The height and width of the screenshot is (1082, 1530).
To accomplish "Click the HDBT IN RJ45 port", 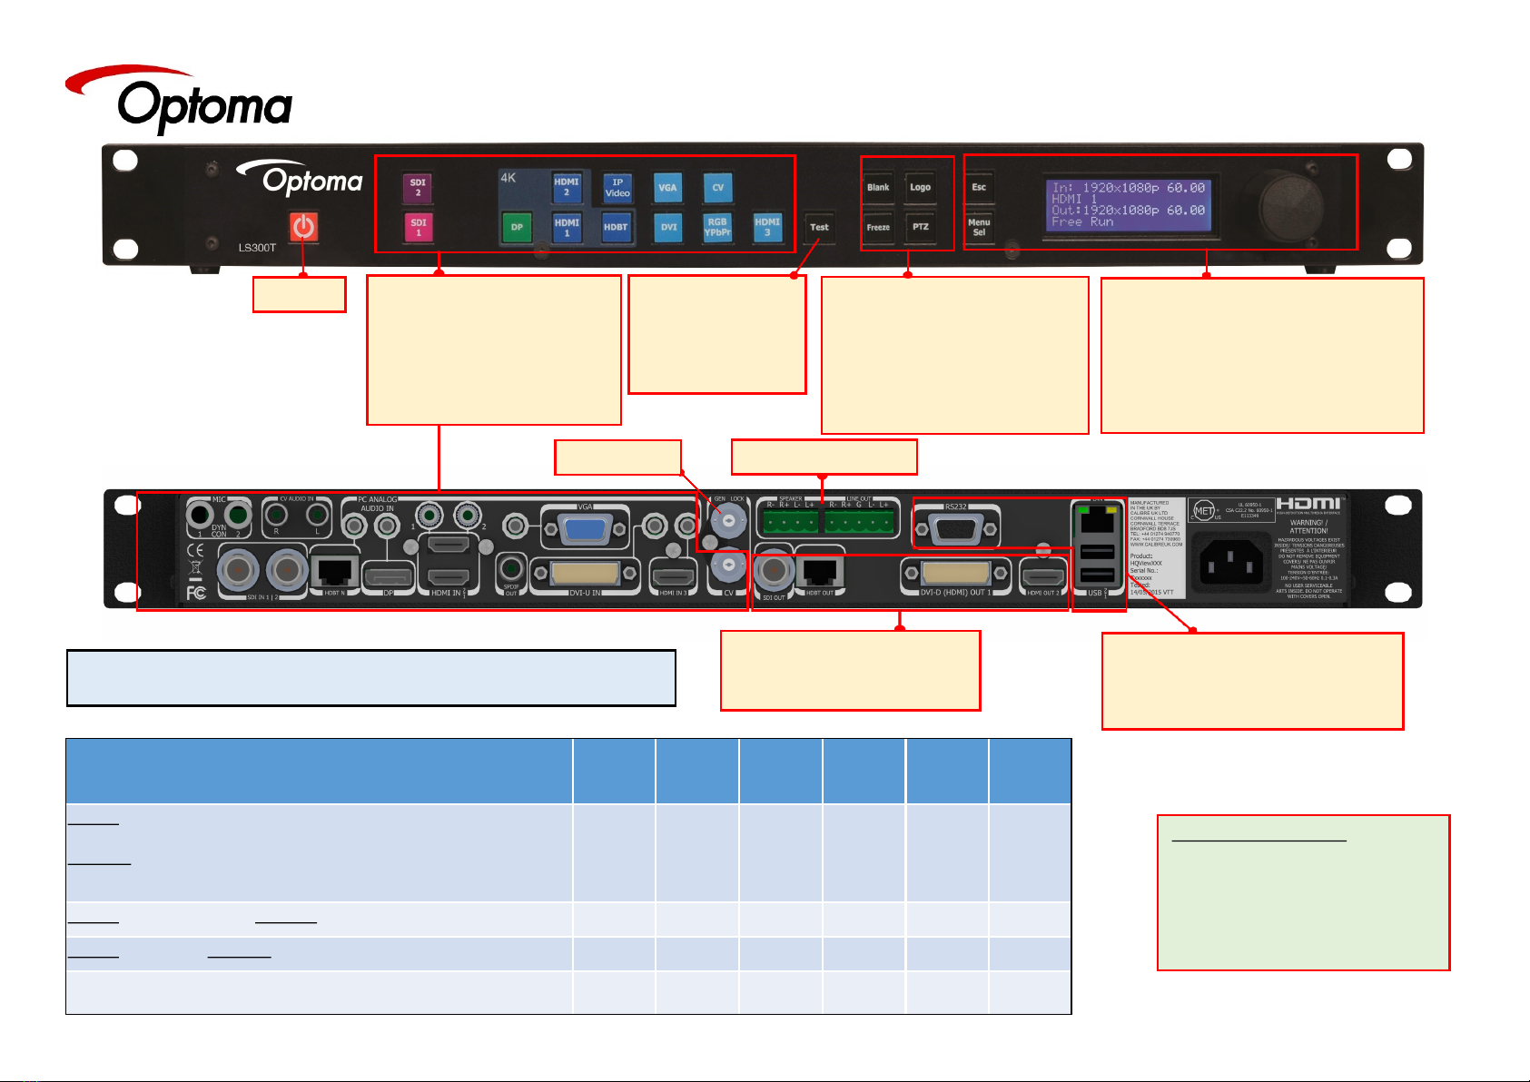I will point(335,572).
